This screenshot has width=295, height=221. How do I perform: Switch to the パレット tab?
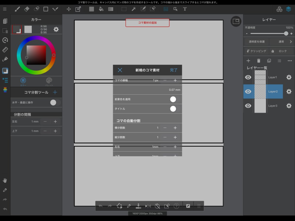49,82
